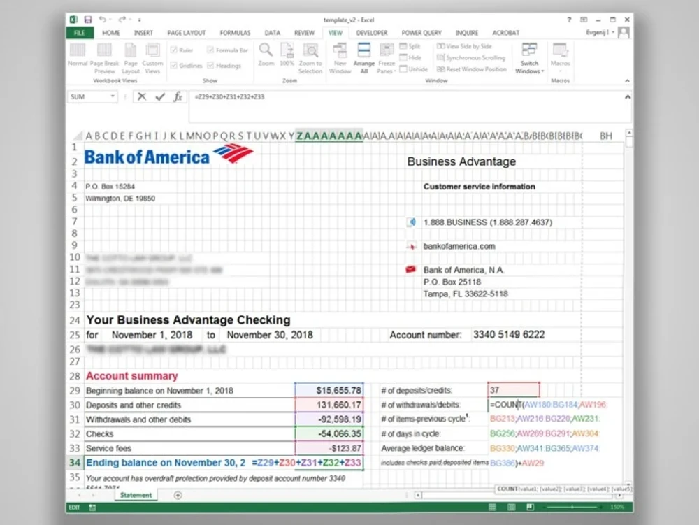Select Page Layout icon in the status bar
Image resolution: width=699 pixels, height=525 pixels.
512,507
